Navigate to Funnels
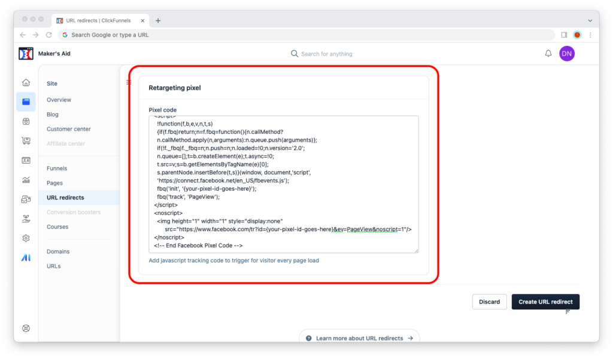 coord(57,168)
